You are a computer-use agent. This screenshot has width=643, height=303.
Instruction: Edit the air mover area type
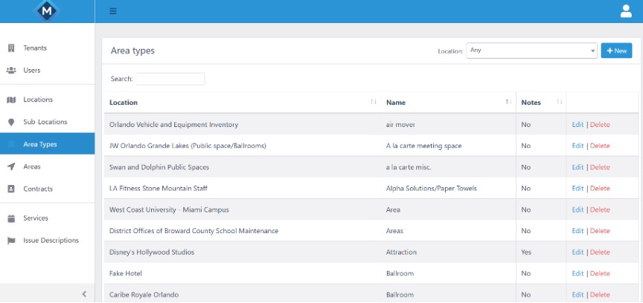[578, 125]
